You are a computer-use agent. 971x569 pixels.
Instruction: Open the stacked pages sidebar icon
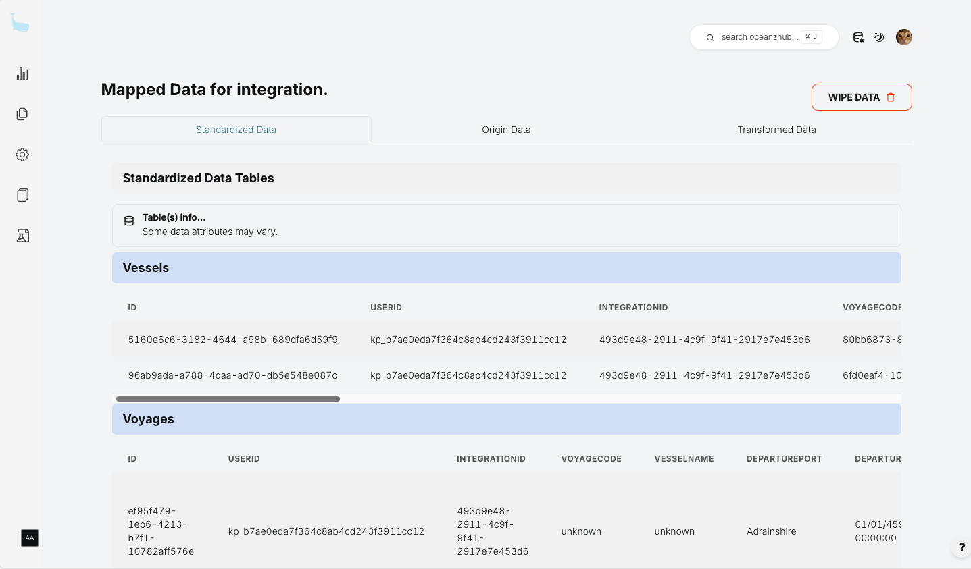(22, 195)
